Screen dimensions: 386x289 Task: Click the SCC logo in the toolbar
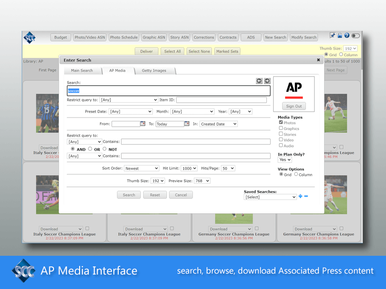29,38
